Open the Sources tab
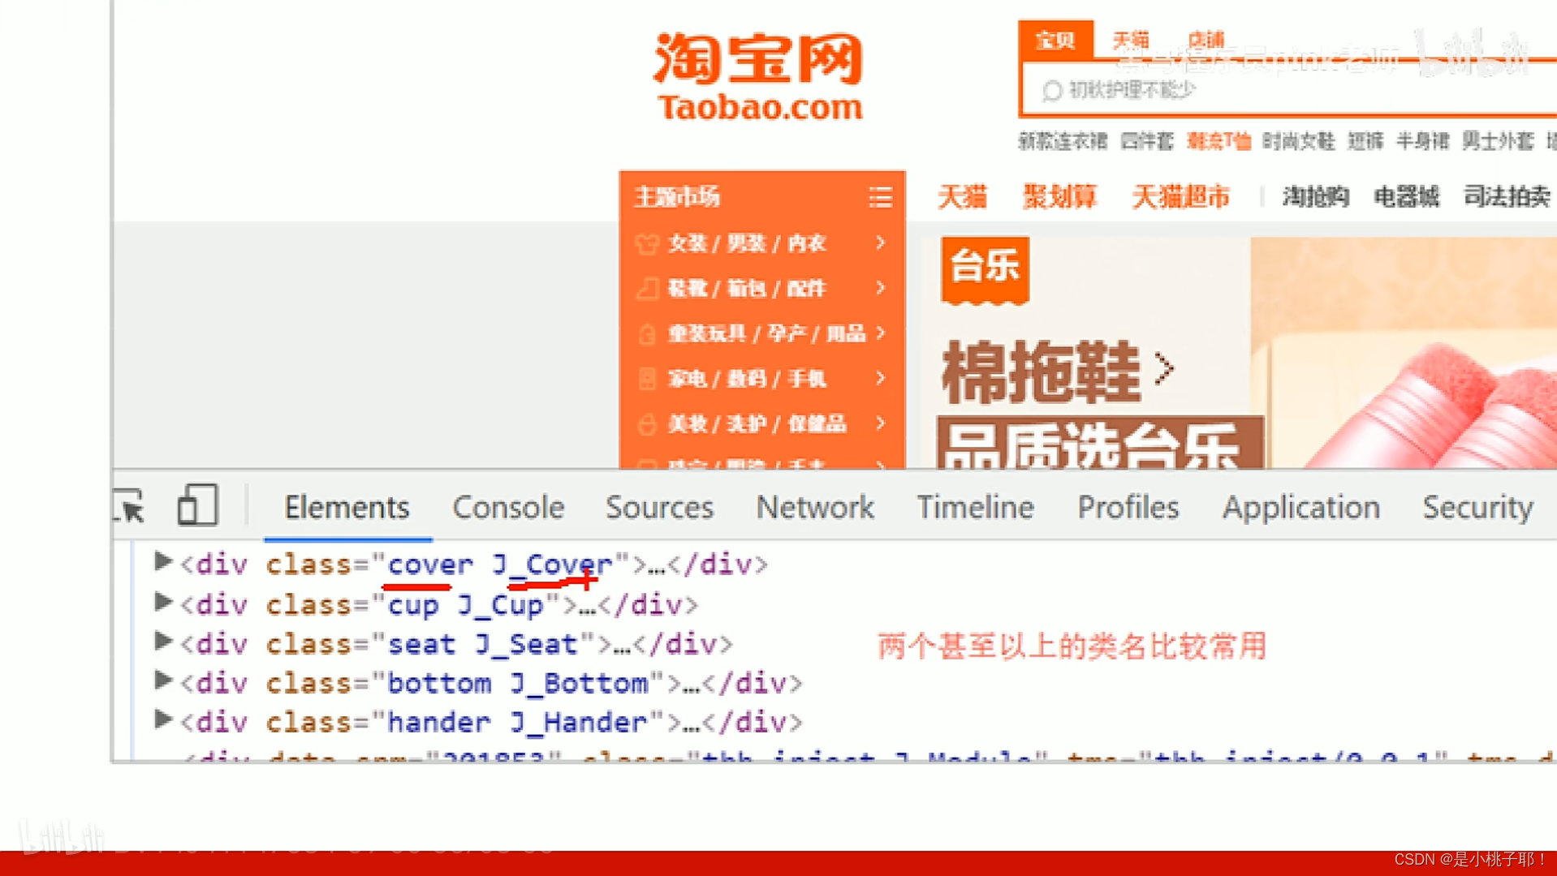1557x876 pixels. click(659, 508)
